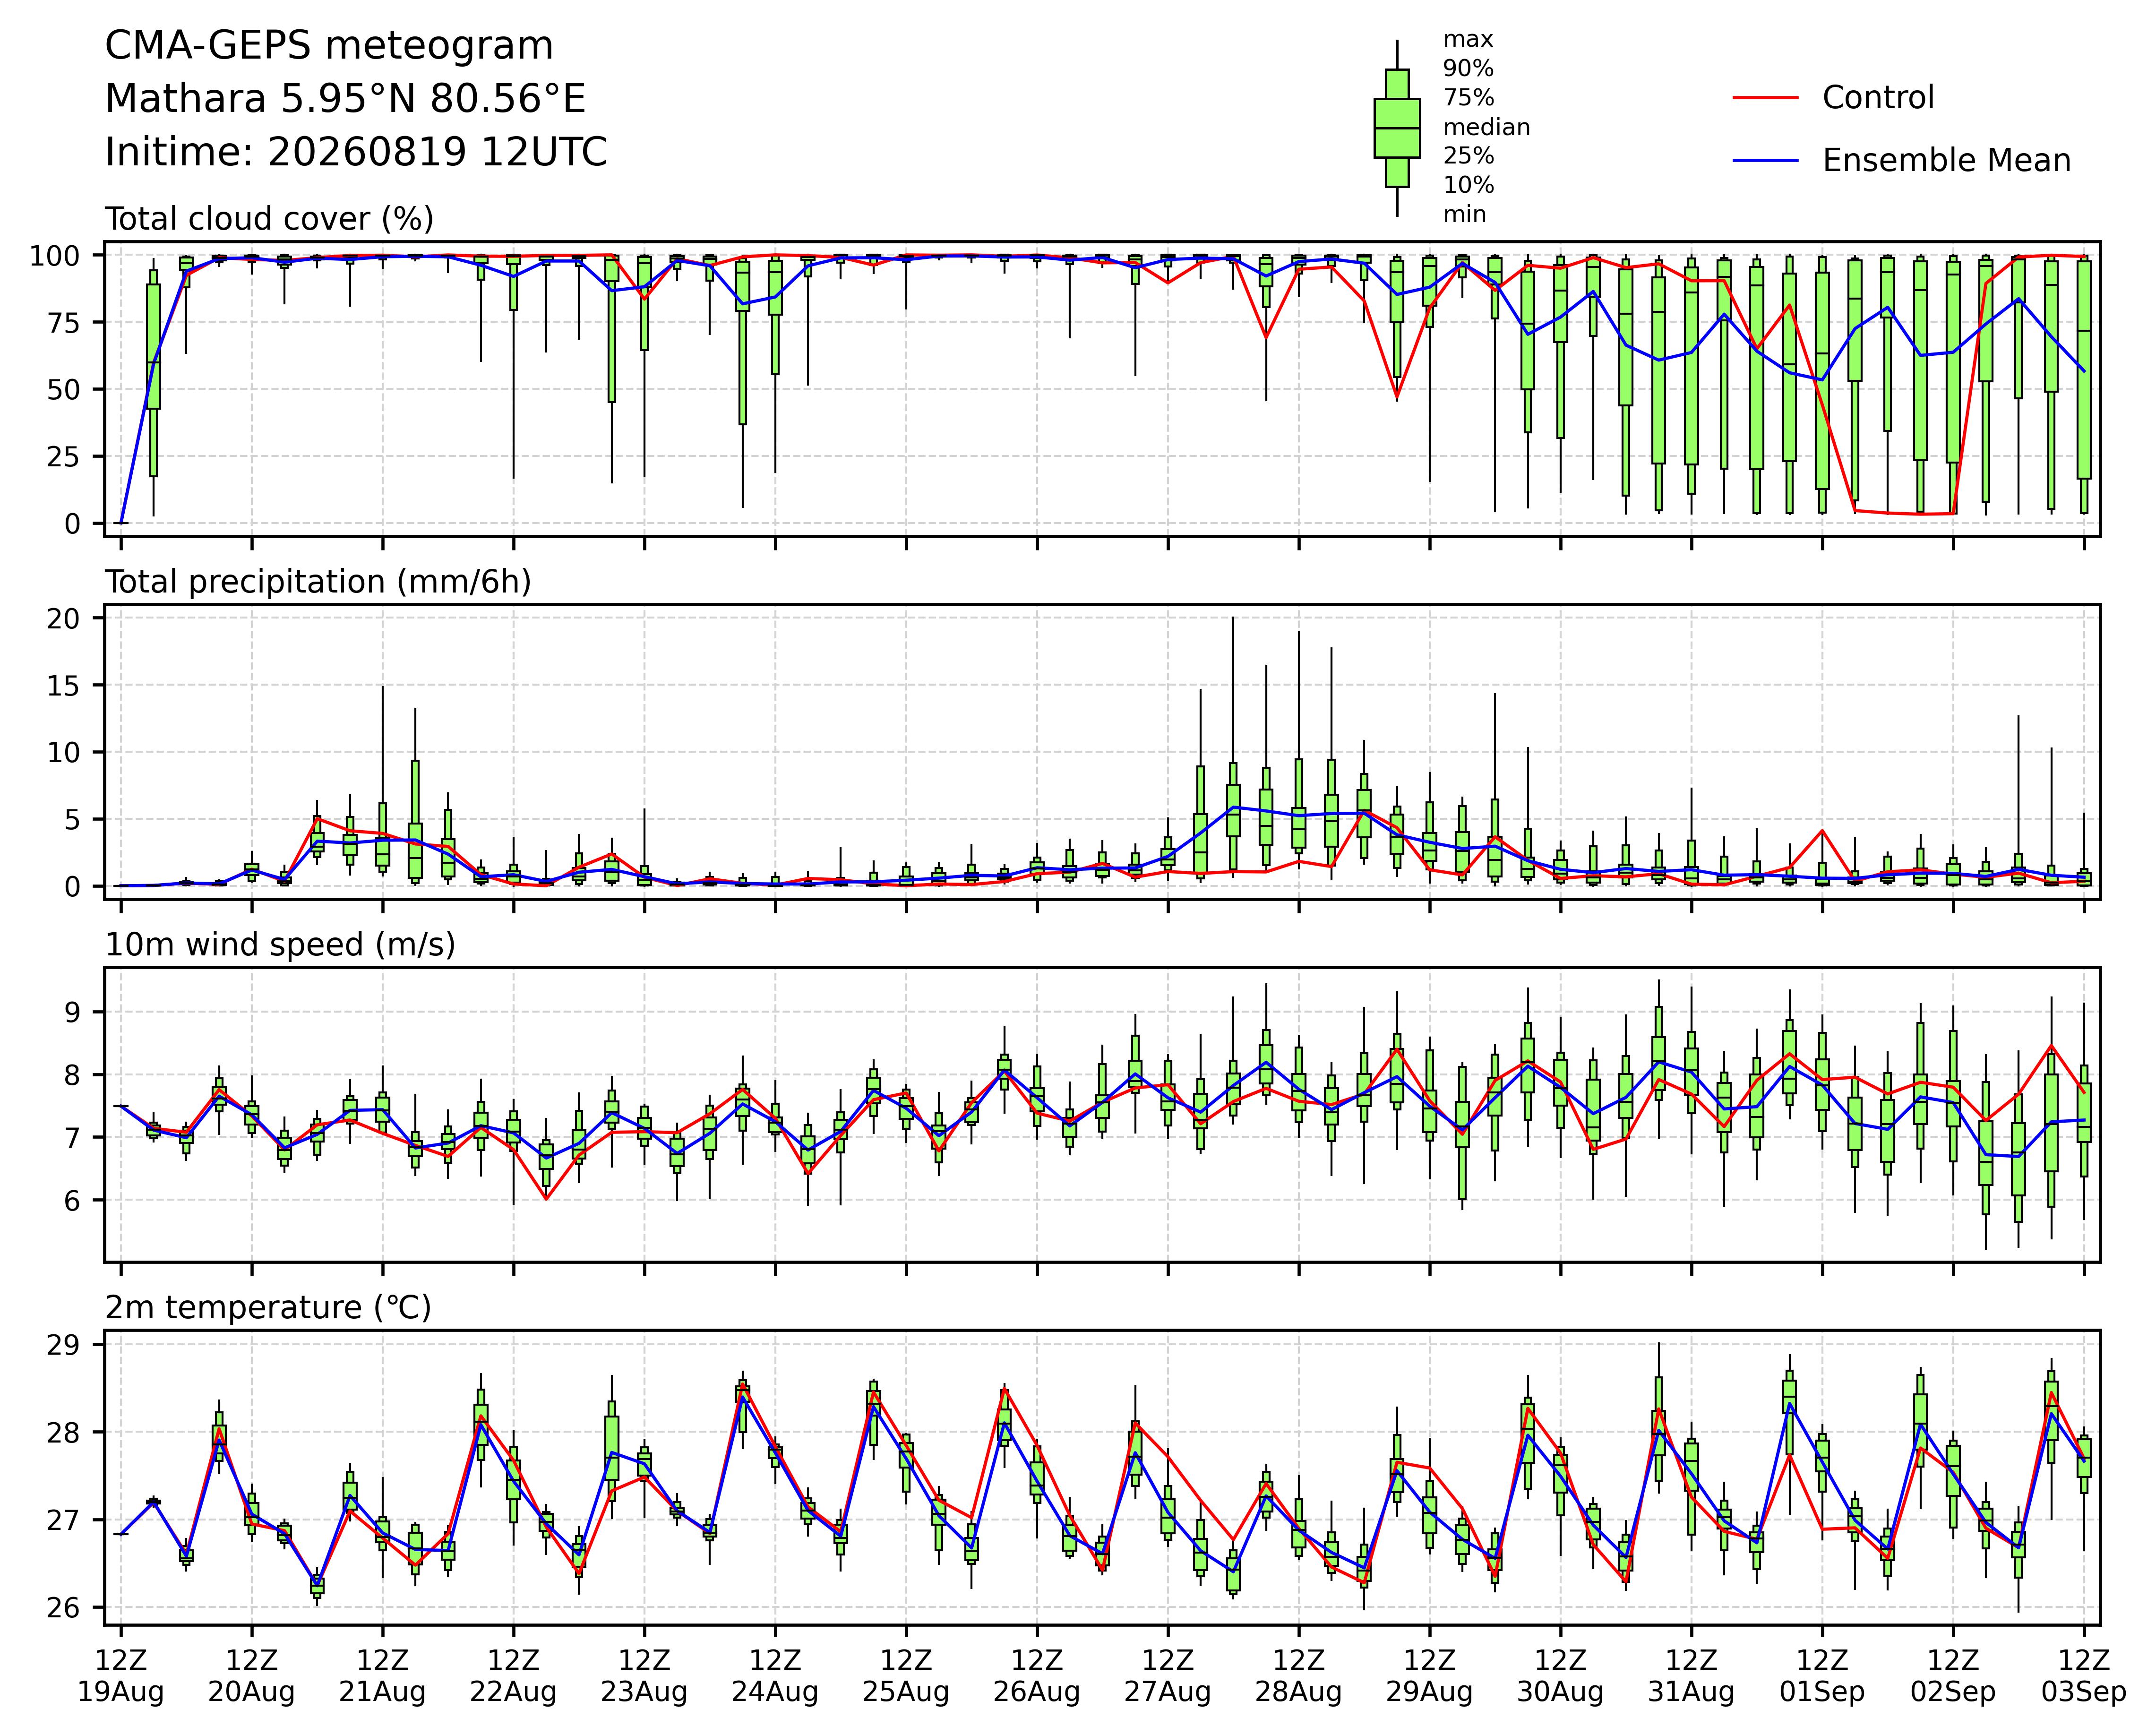Click the Initime 20260819 12UTC text
This screenshot has height=1735, width=2156.
coord(356,152)
